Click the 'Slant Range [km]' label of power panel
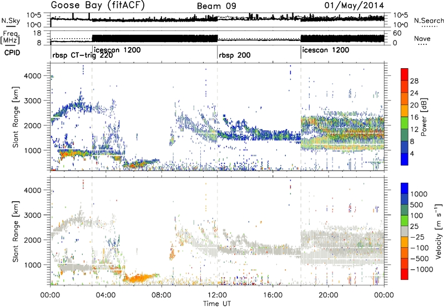 click(x=16, y=117)
